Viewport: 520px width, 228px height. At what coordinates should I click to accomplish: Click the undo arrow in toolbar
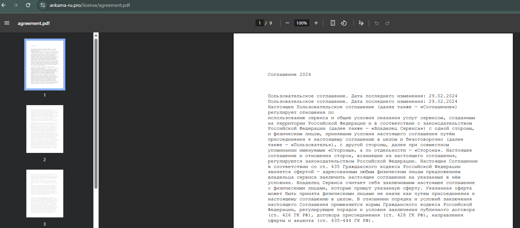click(x=377, y=23)
